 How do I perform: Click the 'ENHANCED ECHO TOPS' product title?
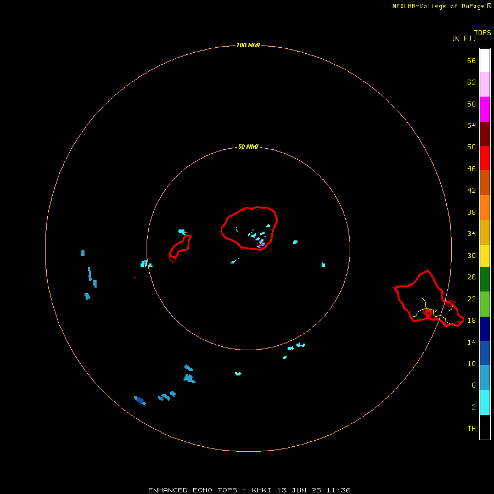pos(193,490)
